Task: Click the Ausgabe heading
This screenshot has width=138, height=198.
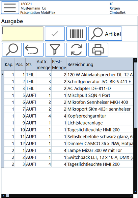Action: click(x=12, y=21)
